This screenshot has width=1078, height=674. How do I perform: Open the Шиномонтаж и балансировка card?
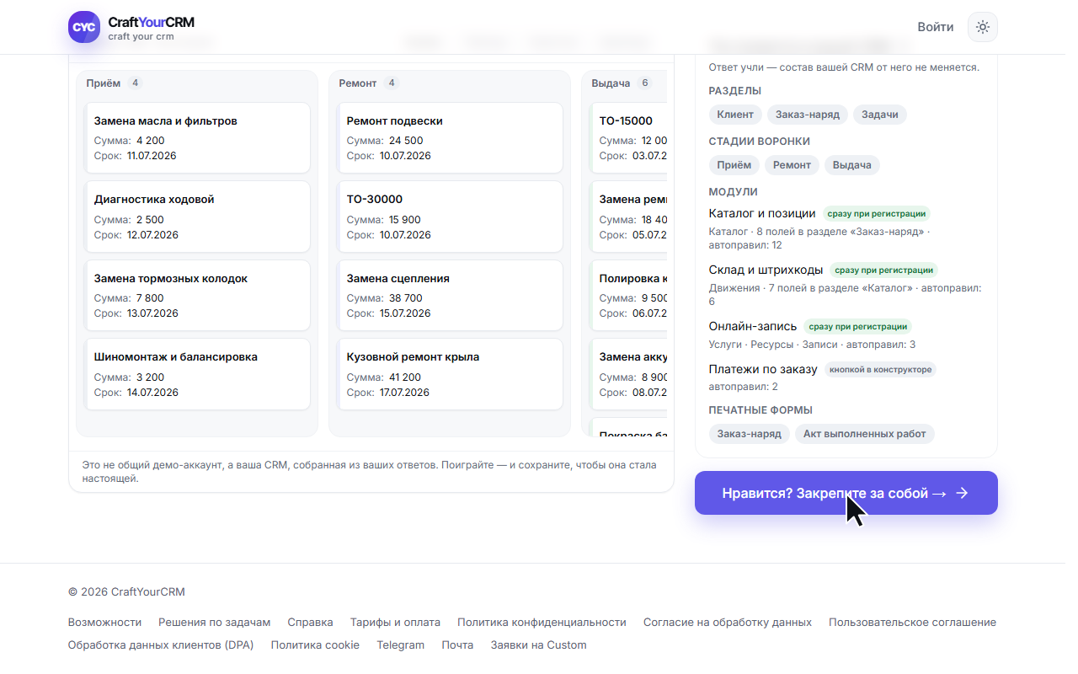198,374
